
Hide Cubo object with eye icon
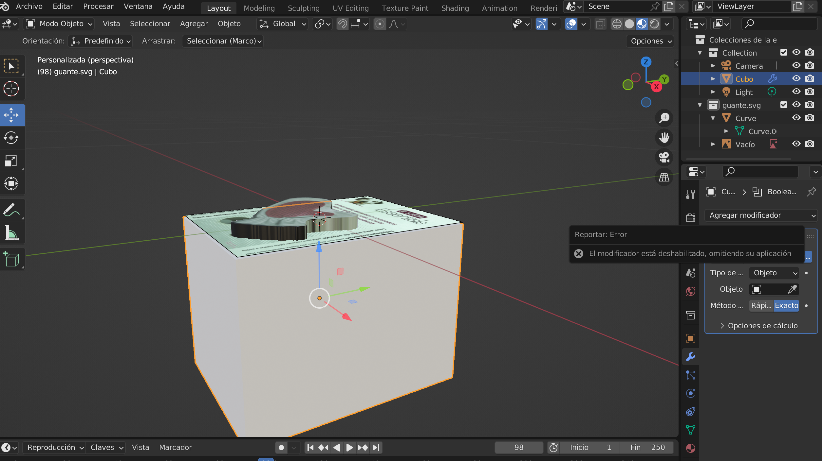click(796, 78)
